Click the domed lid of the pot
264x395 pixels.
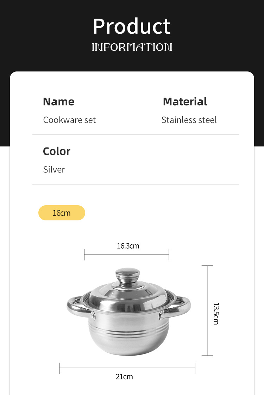pos(127,295)
